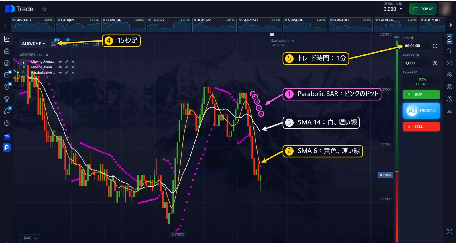Switch to the GBP/USD asset tab
The height and width of the screenshot is (243, 456).
[x=260, y=25]
